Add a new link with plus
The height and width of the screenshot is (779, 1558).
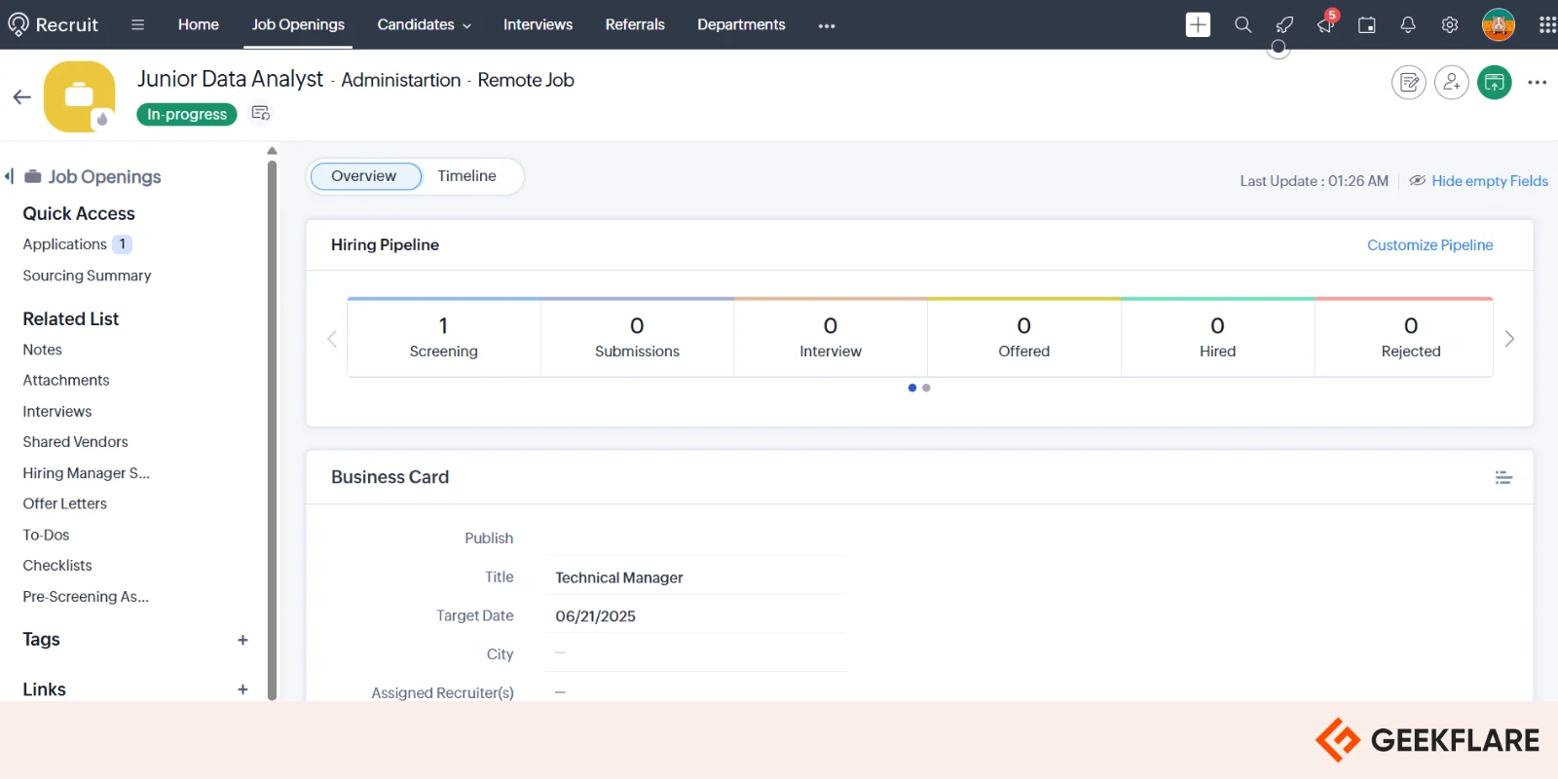(x=242, y=689)
